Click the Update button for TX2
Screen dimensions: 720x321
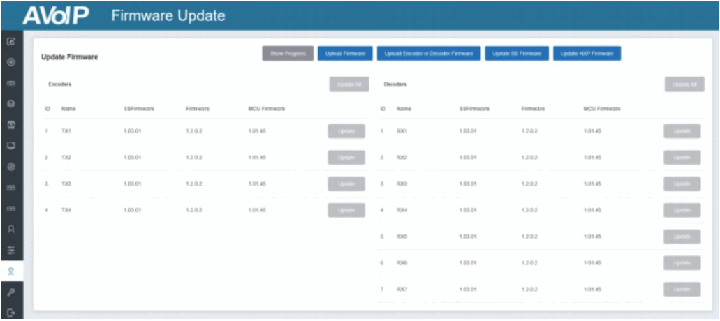346,158
